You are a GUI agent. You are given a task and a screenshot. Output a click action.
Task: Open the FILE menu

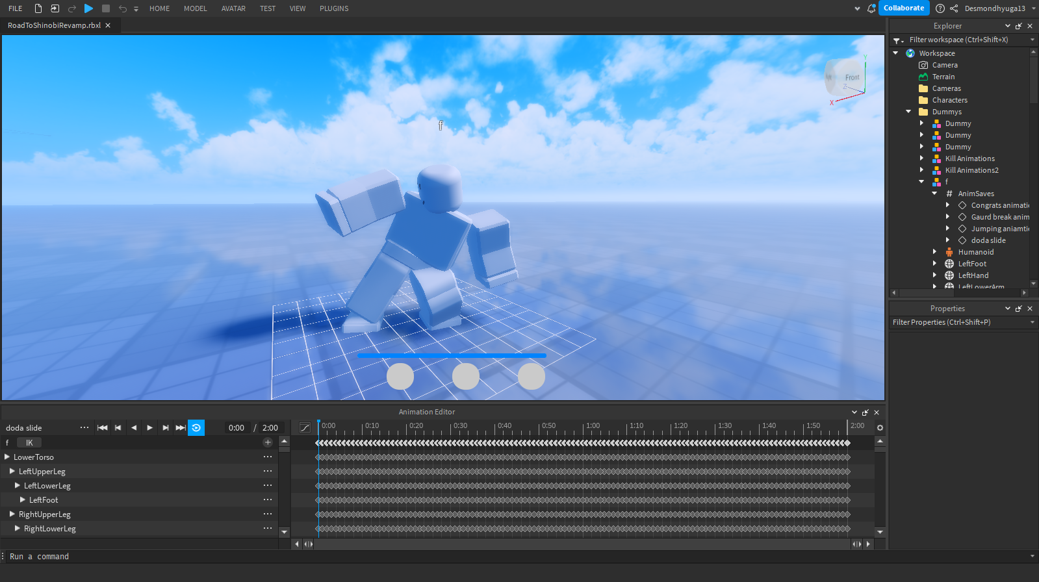(x=16, y=8)
